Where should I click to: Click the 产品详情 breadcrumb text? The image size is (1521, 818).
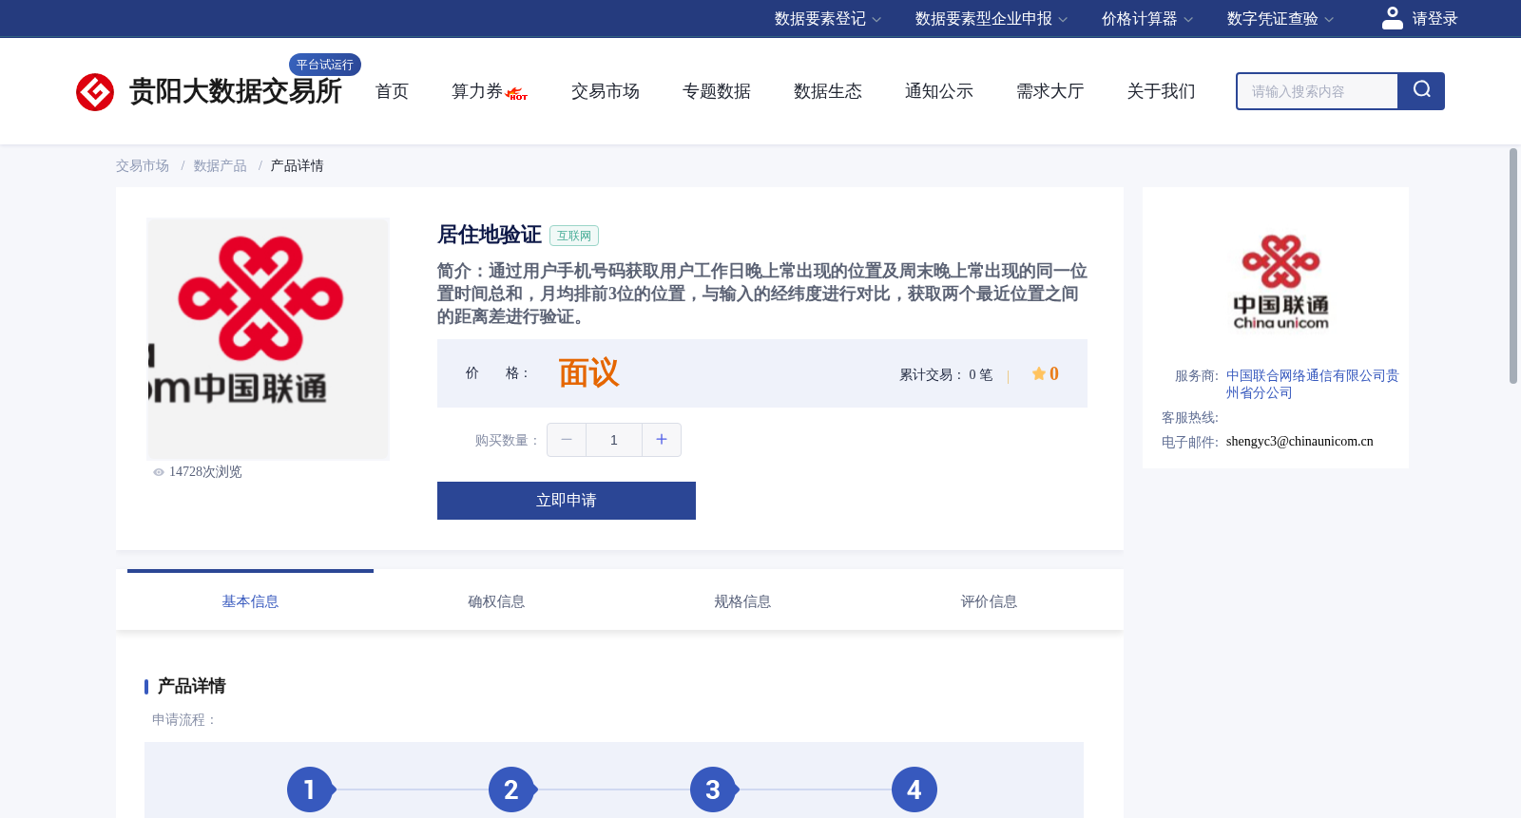(x=297, y=165)
